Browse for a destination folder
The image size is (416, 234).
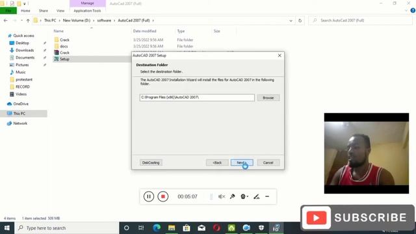pyautogui.click(x=268, y=97)
